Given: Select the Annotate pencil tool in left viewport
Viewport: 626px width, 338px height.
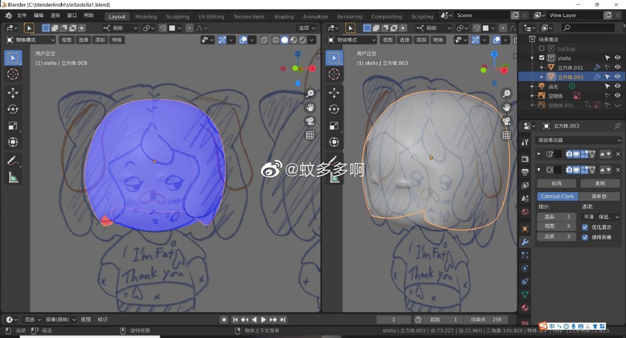Looking at the screenshot, I should point(13,160).
